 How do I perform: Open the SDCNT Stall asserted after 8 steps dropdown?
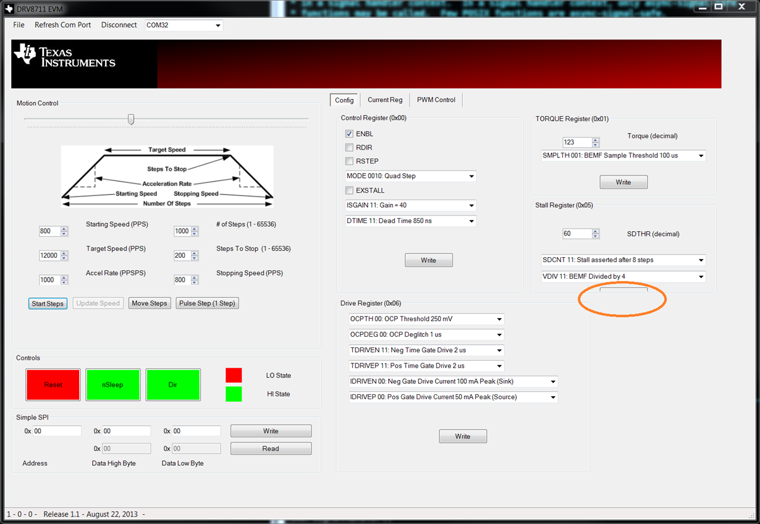[x=623, y=260]
